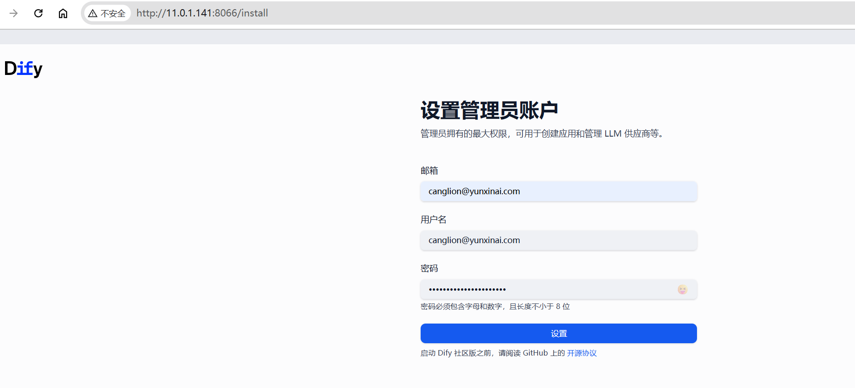Image resolution: width=855 pixels, height=388 pixels.
Task: Click the 用户名 field label
Action: click(x=433, y=219)
